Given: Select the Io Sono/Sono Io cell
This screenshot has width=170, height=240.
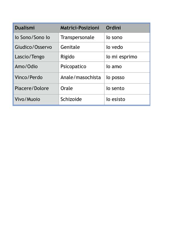Looking at the screenshot, I should point(36,37).
